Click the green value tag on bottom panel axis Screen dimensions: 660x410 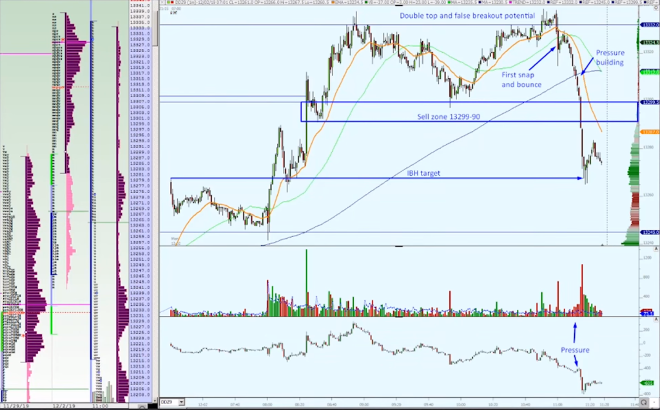[x=649, y=384]
